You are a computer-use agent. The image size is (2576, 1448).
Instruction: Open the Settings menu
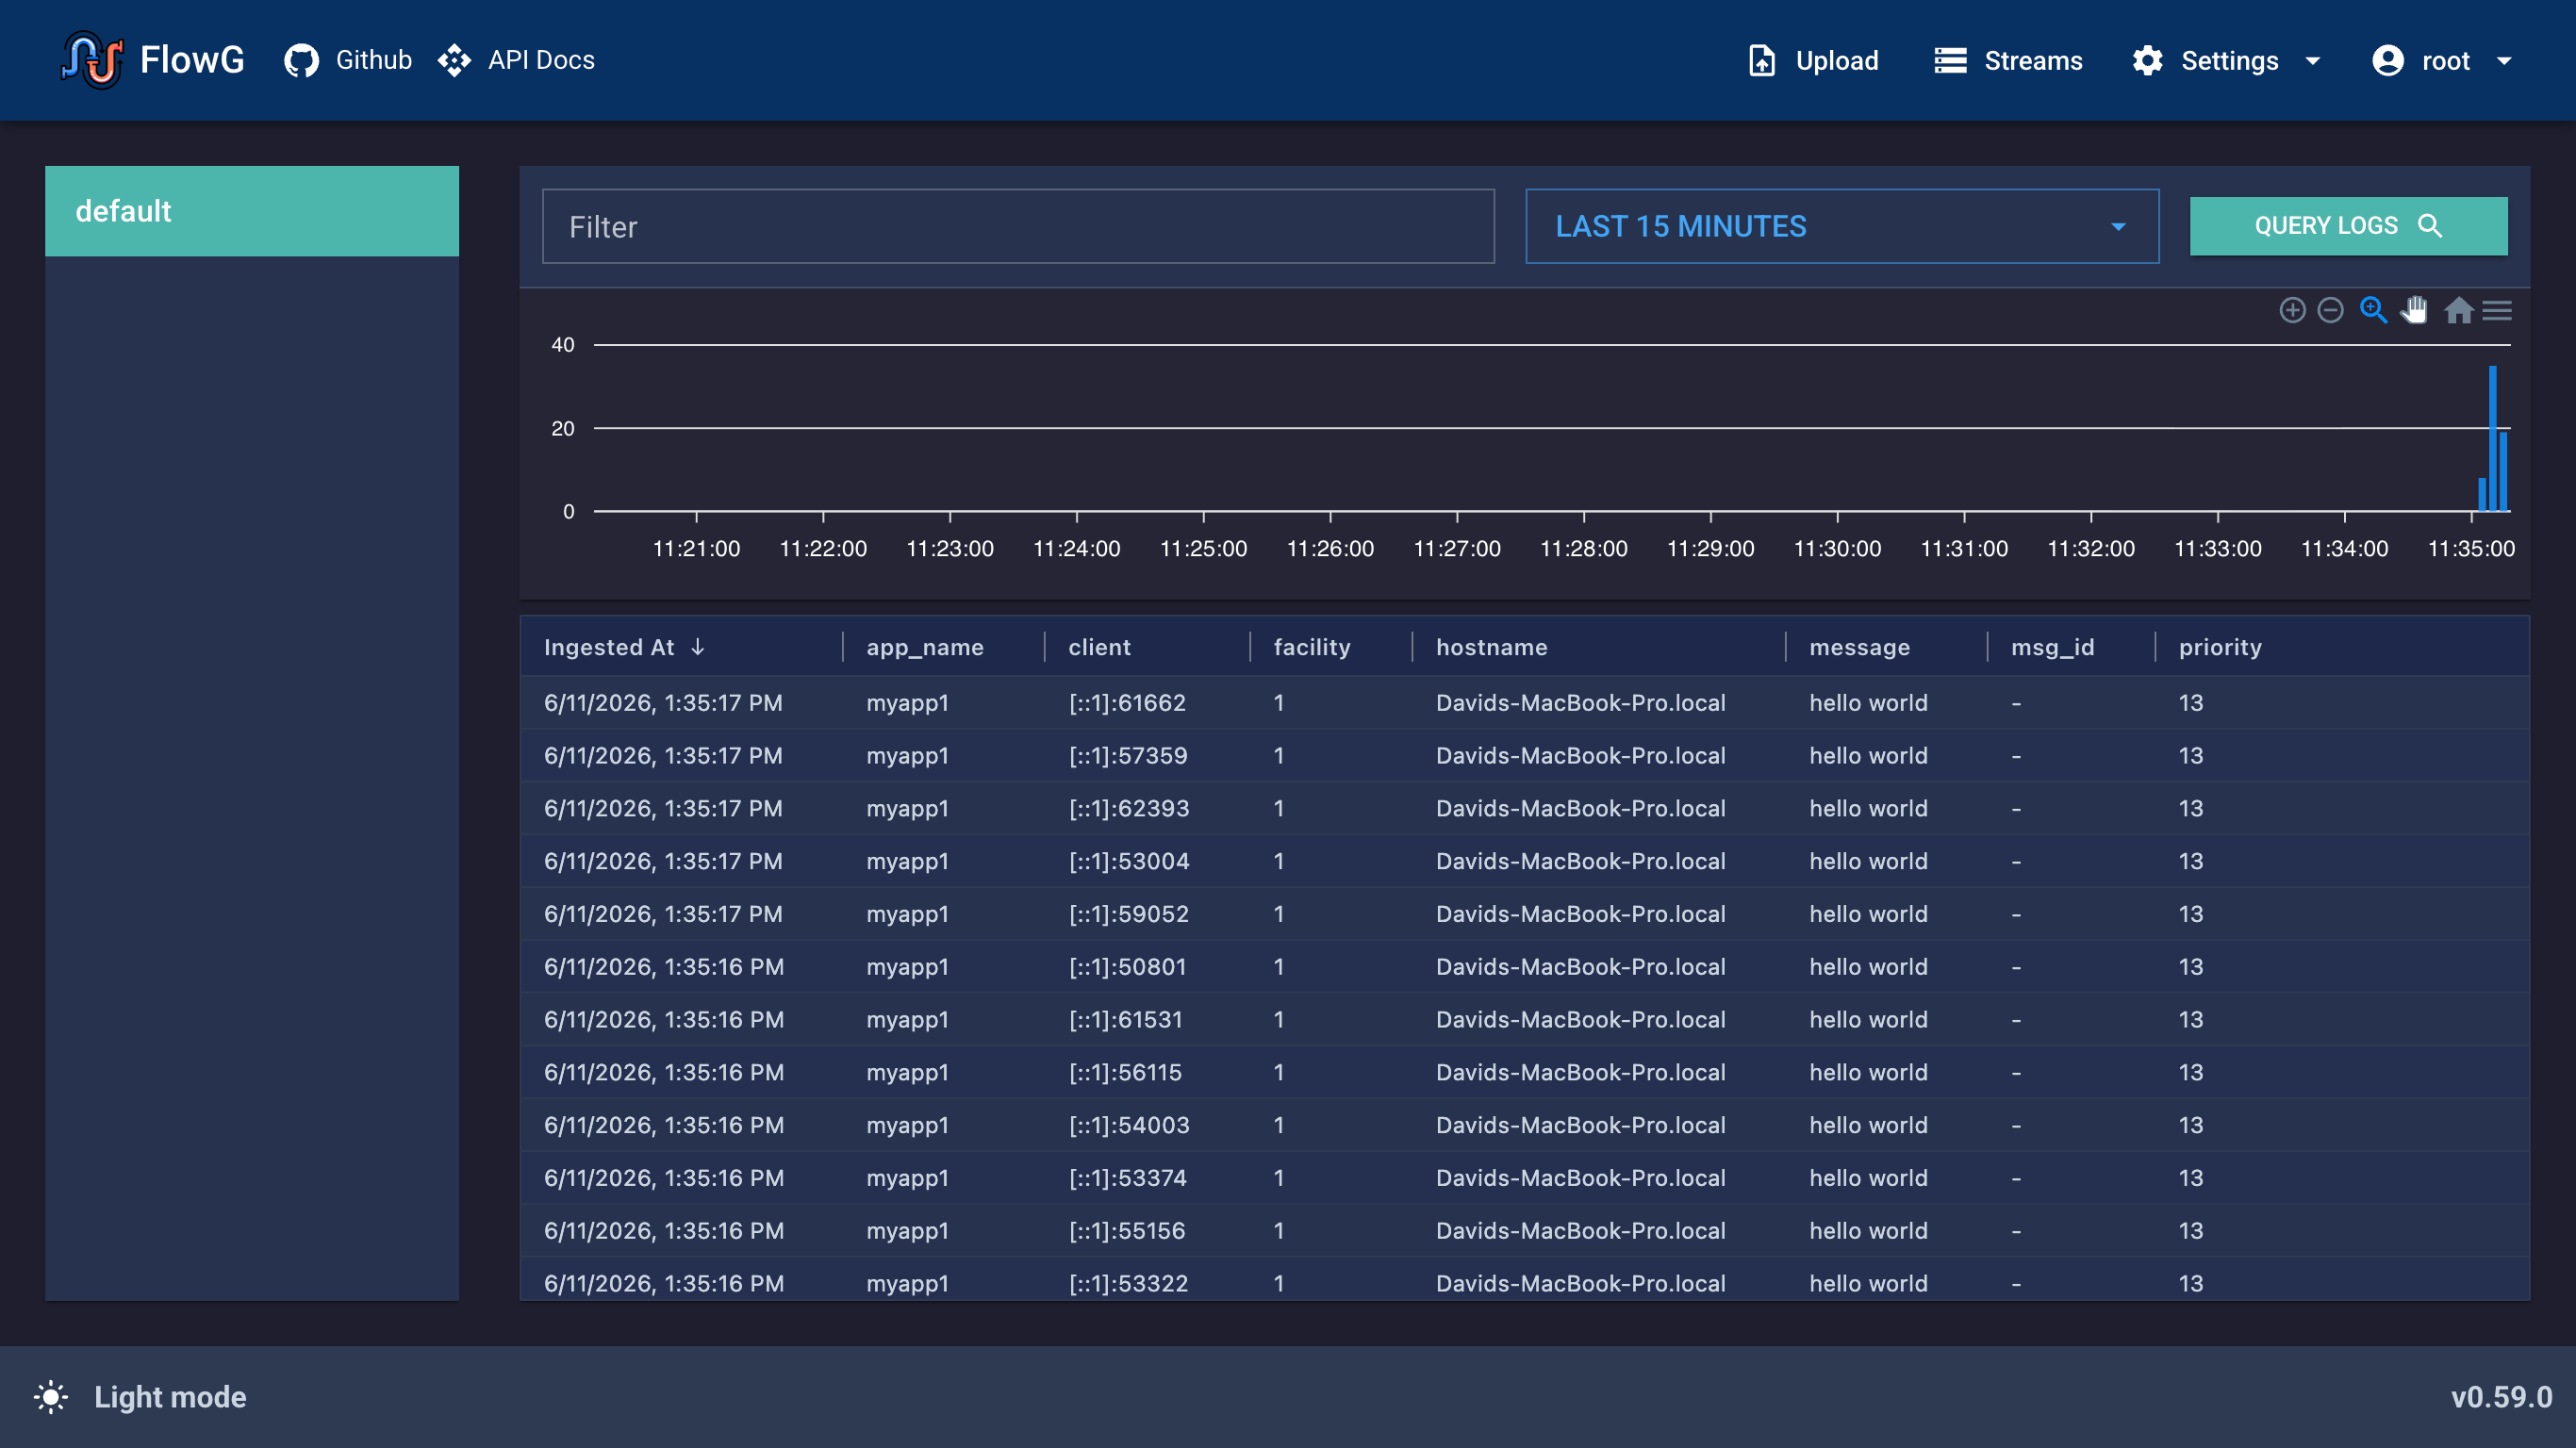click(x=2226, y=61)
